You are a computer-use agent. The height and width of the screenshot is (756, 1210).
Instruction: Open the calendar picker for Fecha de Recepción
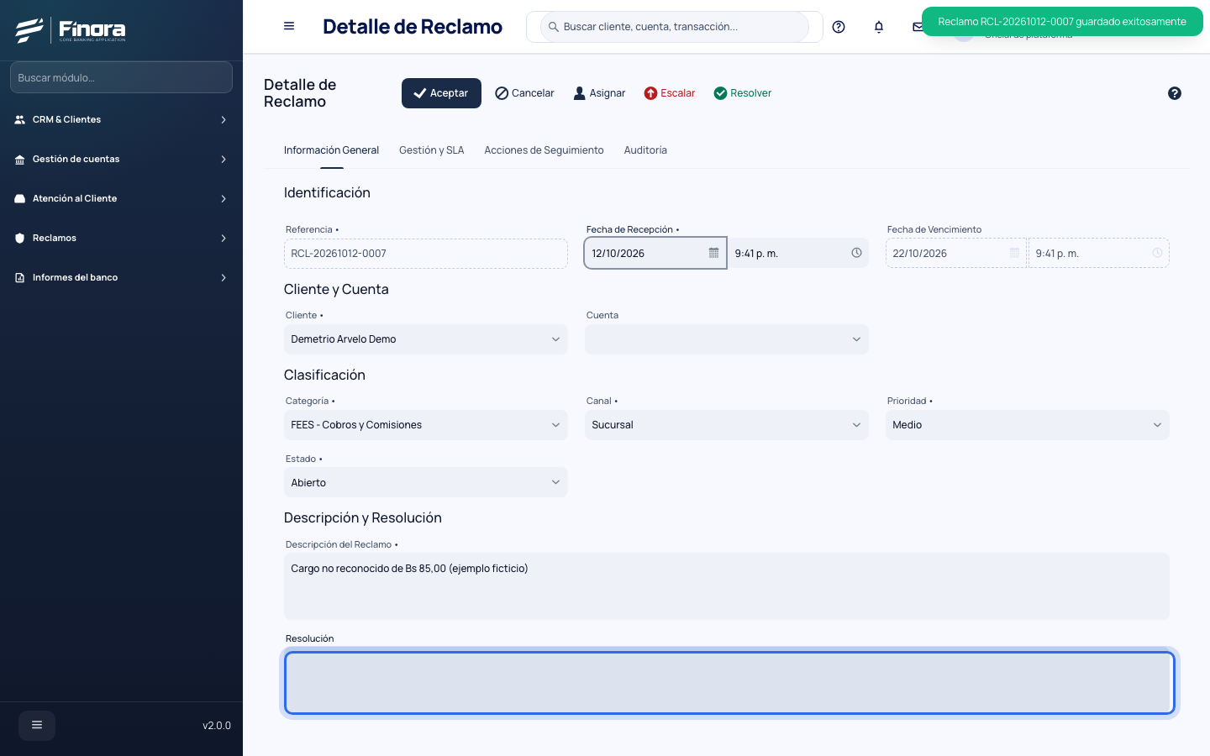713,253
